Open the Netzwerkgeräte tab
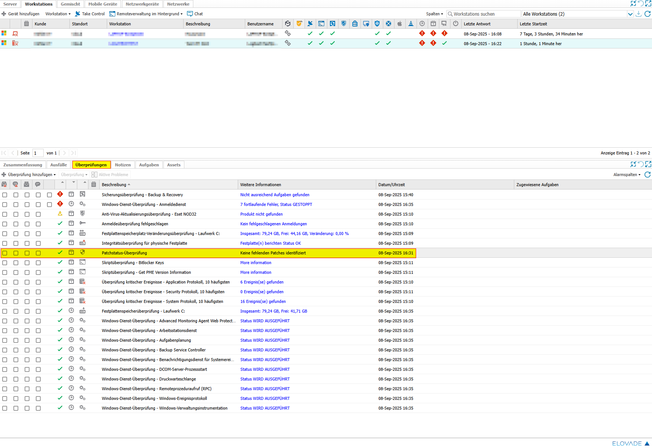 [x=142, y=4]
